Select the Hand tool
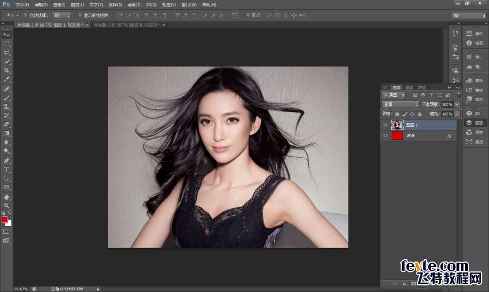The width and height of the screenshot is (489, 292). (x=6, y=197)
